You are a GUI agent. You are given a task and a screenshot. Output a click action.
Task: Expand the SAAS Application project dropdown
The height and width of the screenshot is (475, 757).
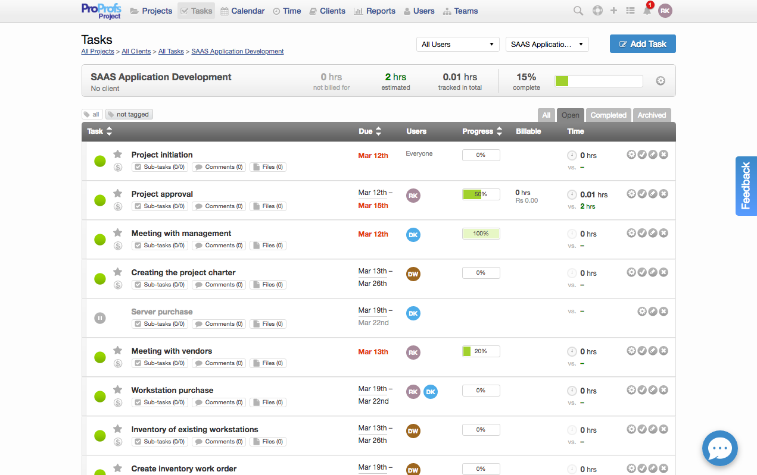[546, 45]
